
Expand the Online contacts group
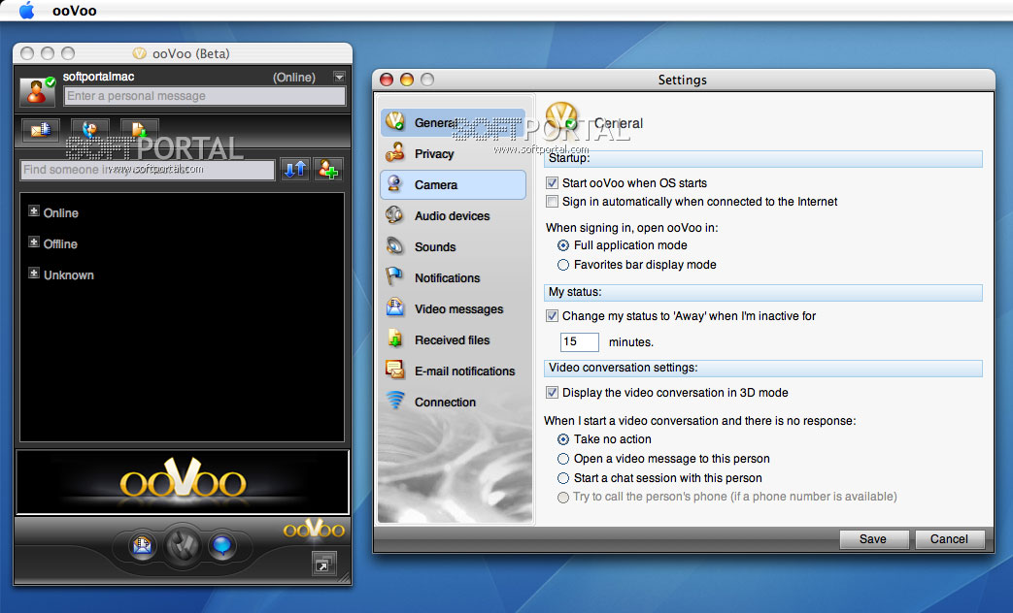point(34,211)
